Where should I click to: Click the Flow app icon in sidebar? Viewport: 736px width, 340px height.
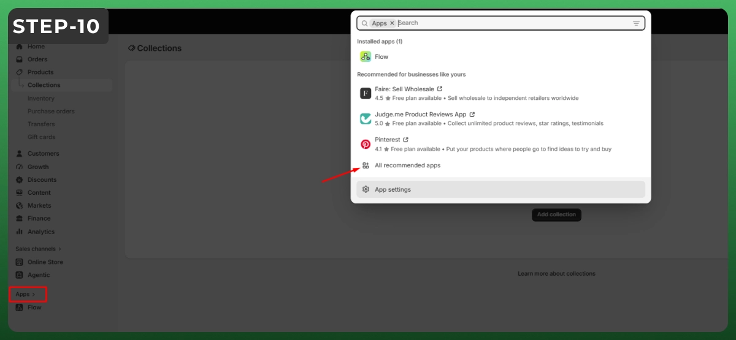click(x=19, y=308)
